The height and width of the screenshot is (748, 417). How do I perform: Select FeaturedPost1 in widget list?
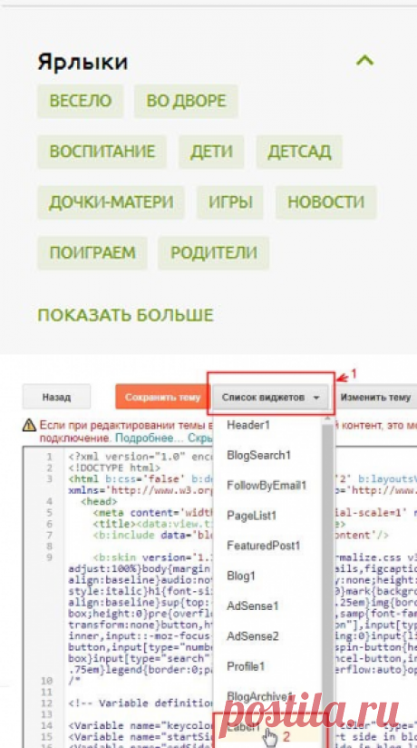(x=264, y=546)
